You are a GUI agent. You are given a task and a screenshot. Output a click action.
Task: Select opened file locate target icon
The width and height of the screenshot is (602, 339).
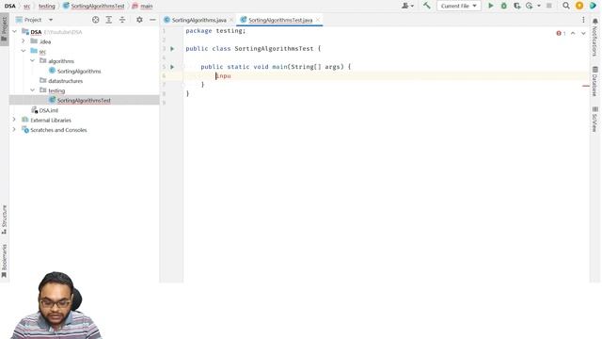click(x=96, y=20)
